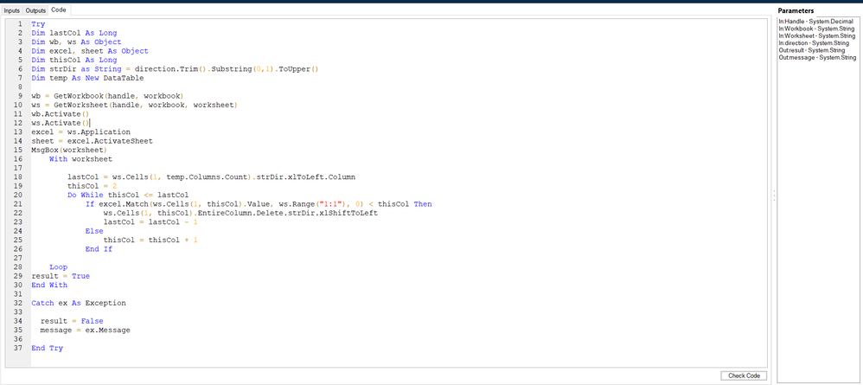Click the MsgBox(worksheet) line
This screenshot has width=863, height=385.
69,150
